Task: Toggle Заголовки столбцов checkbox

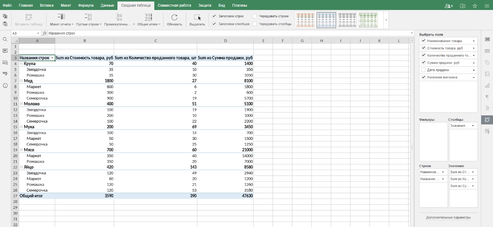Action: (x=214, y=24)
